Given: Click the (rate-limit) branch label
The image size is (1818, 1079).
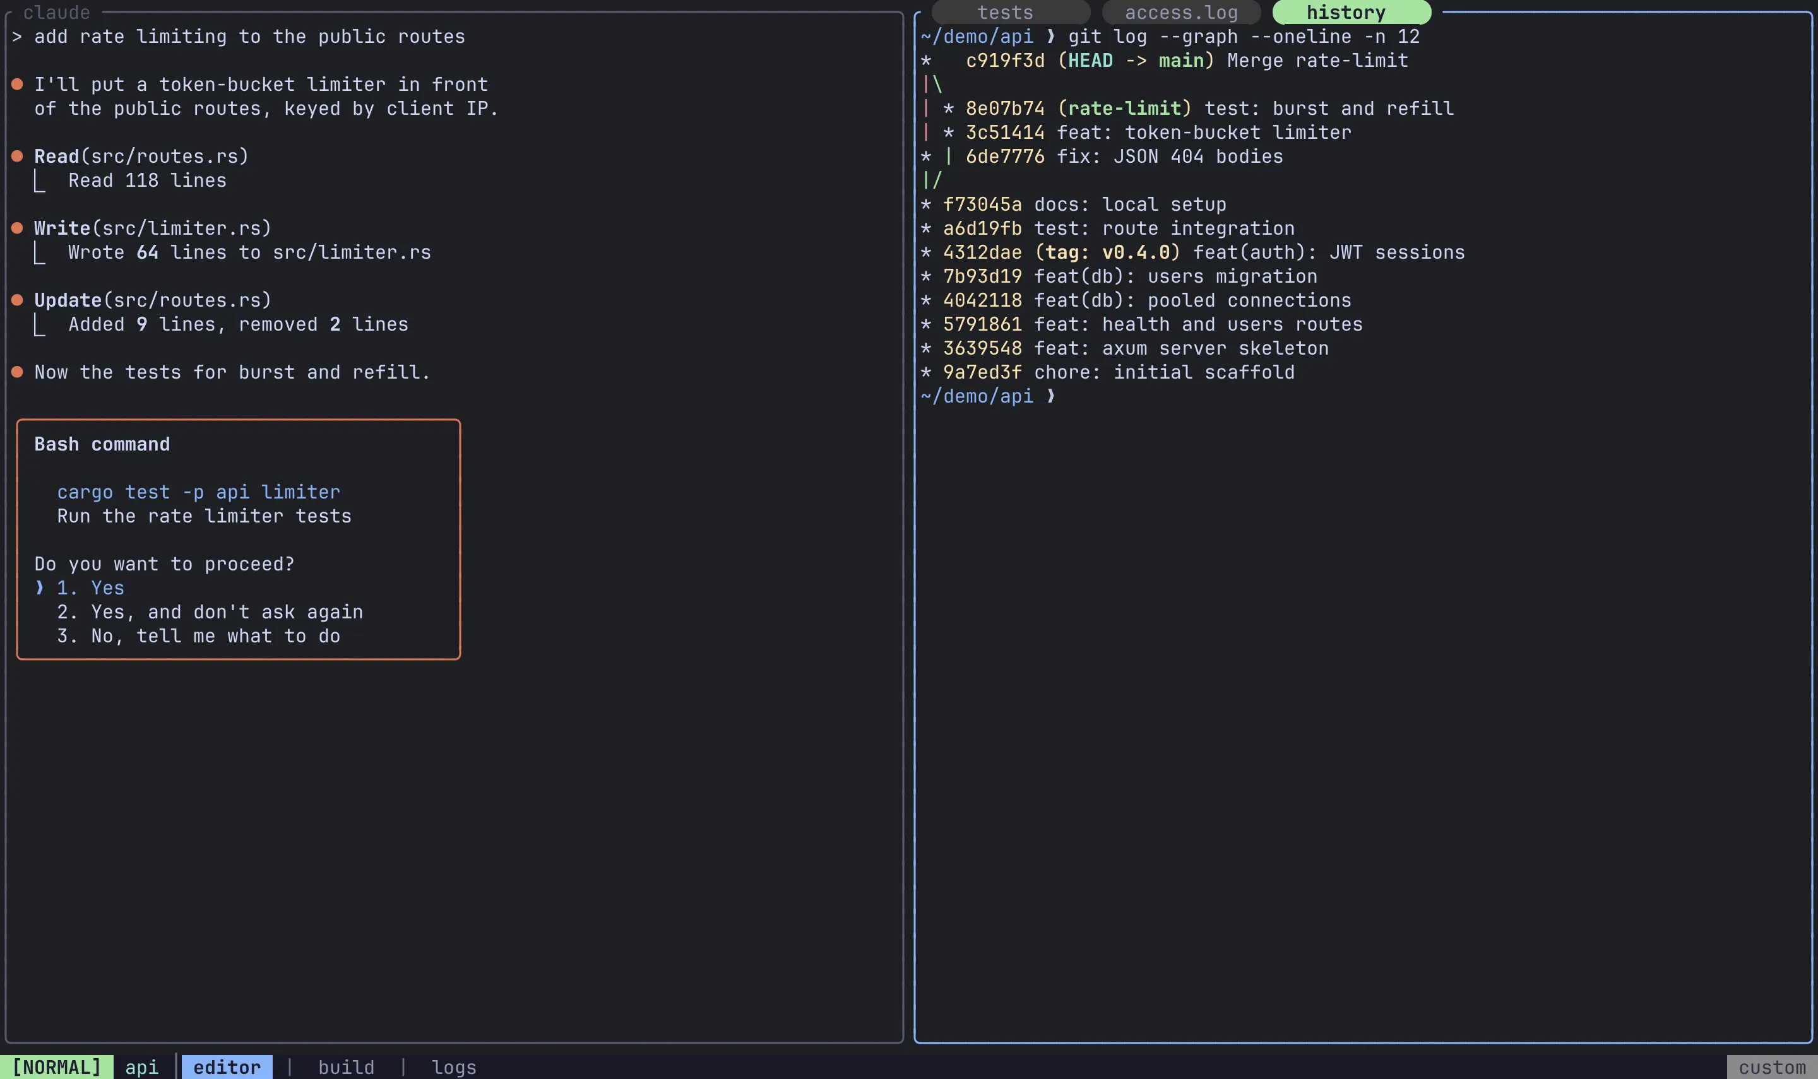Looking at the screenshot, I should pos(1125,108).
